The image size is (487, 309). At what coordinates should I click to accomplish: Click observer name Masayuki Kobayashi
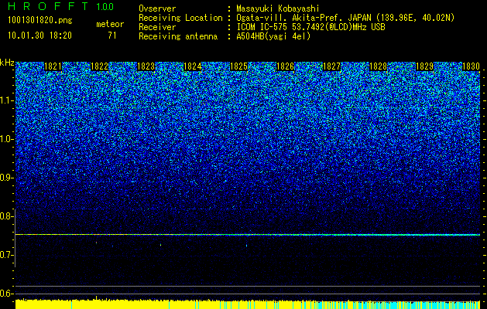coord(278,8)
